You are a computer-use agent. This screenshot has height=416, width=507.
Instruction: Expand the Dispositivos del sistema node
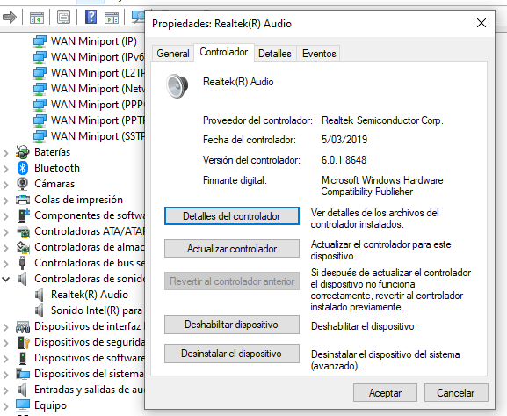(6, 375)
